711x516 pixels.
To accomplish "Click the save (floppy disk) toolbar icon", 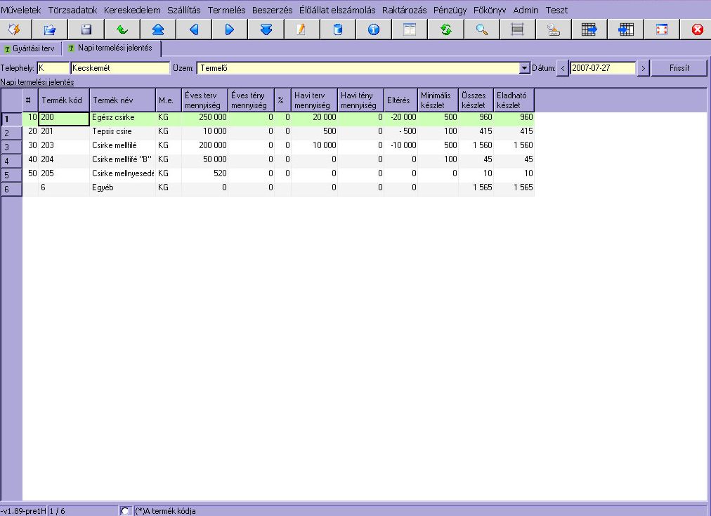I will pyautogui.click(x=86, y=29).
